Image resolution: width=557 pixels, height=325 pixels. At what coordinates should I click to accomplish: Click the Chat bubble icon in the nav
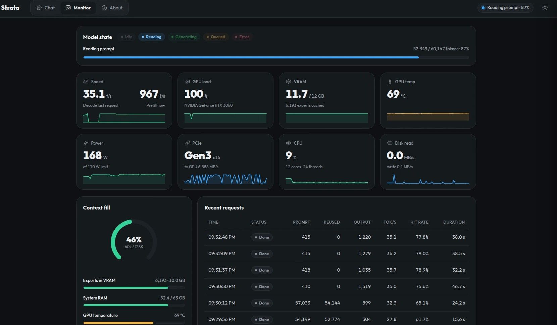39,8
